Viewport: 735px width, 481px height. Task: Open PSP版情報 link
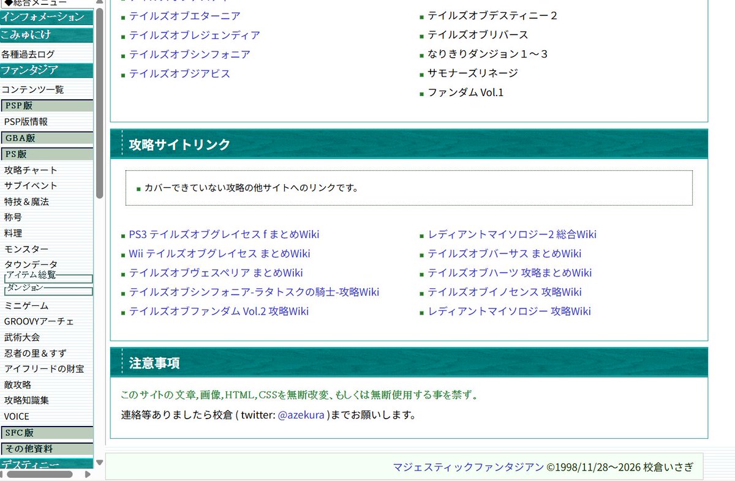coord(26,122)
